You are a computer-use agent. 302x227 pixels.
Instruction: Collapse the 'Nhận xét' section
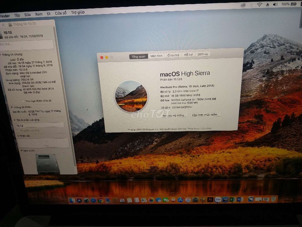pos(18,136)
